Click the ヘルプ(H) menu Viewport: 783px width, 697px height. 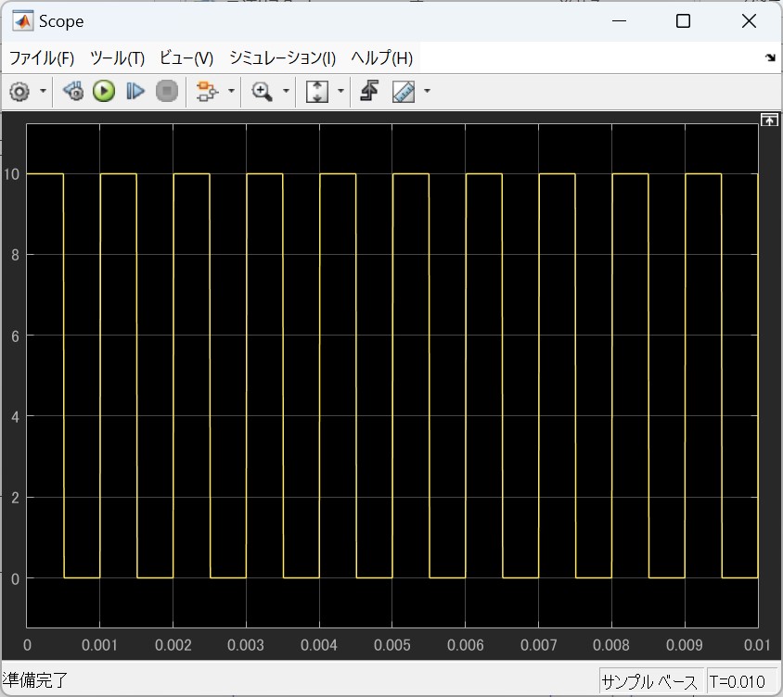click(381, 57)
